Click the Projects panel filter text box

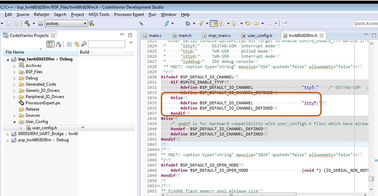coord(107,44)
